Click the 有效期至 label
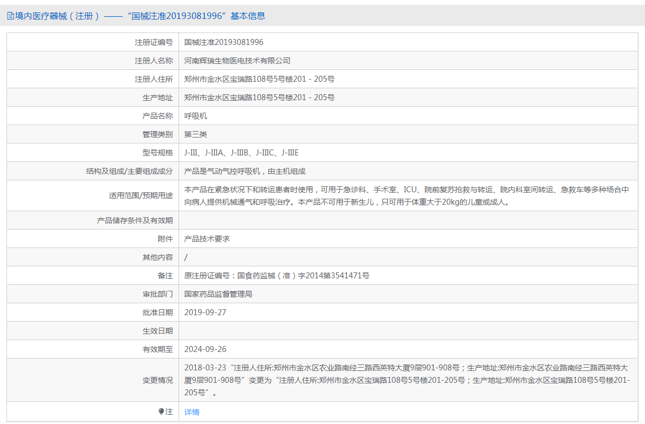Screen dimensions: 645x424 tap(157, 349)
